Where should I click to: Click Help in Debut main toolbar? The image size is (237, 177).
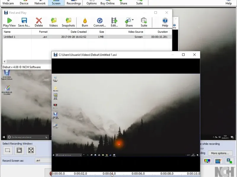[x=228, y=3]
